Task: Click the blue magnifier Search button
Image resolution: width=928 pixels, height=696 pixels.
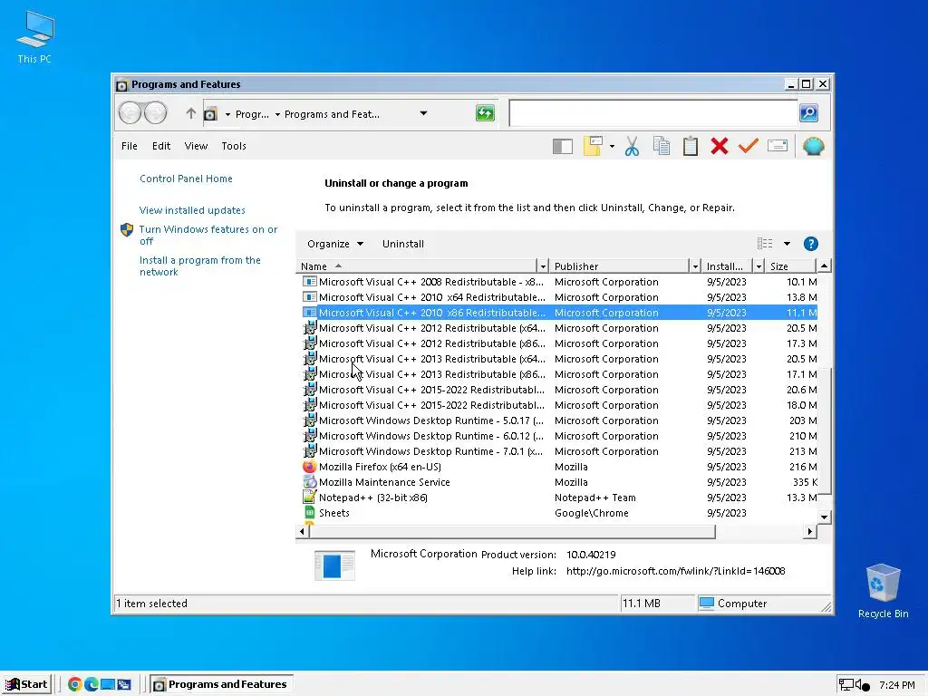Action: [808, 113]
